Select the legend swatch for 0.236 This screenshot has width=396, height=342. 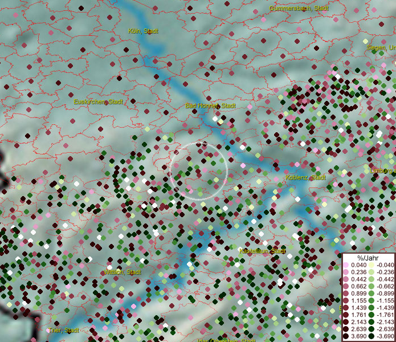click(x=346, y=272)
